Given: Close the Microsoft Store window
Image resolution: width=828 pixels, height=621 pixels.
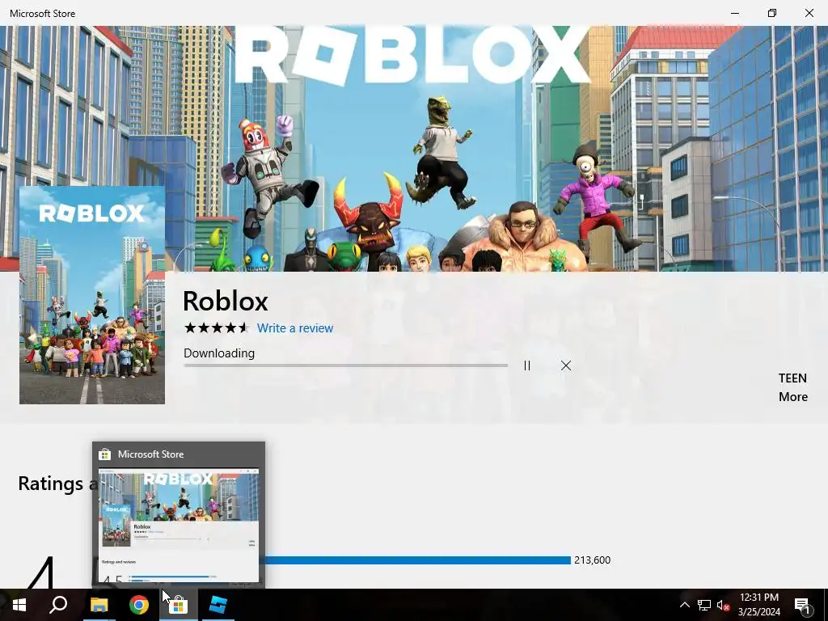Looking at the screenshot, I should 809,13.
